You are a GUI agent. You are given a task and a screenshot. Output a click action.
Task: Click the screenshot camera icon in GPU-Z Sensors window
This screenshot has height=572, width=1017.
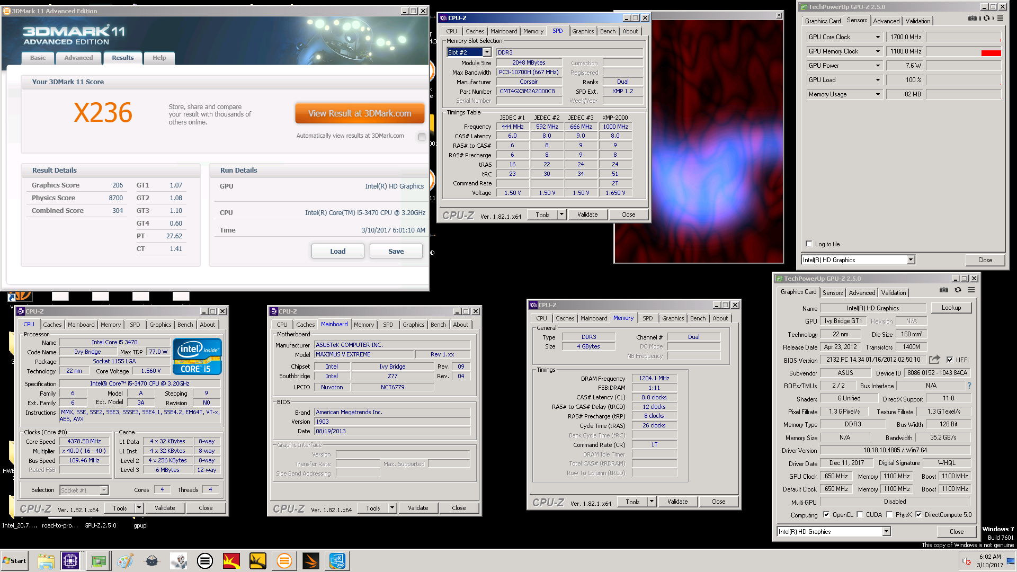[x=972, y=19]
